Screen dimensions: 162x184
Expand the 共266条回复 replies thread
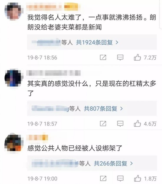[x=113, y=163]
